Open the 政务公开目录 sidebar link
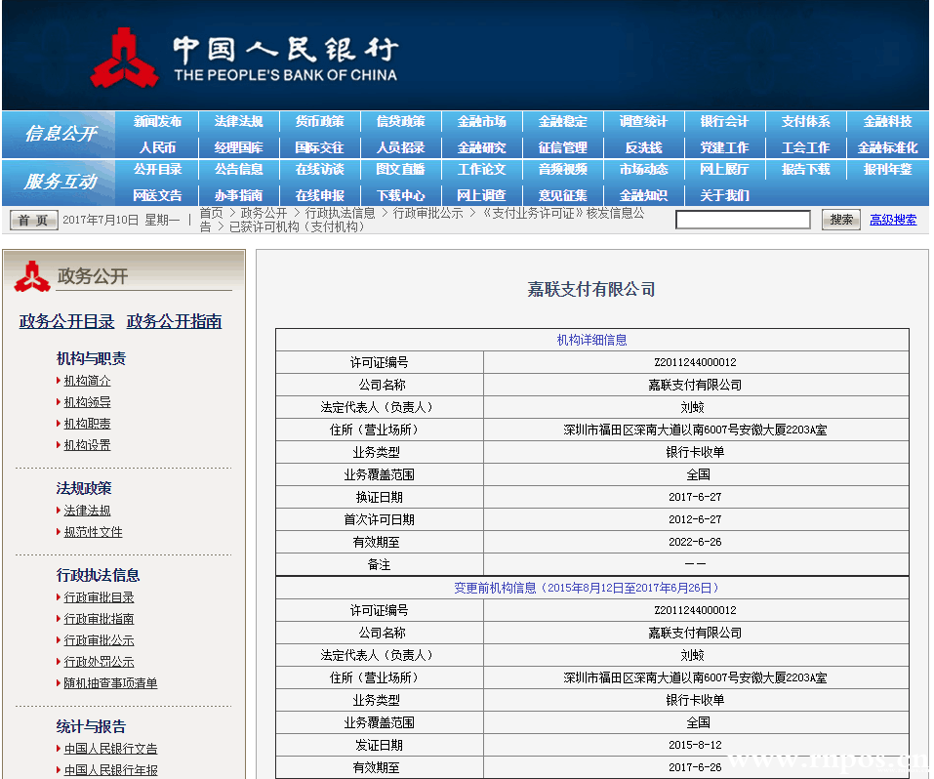The width and height of the screenshot is (934, 779). coord(66,321)
